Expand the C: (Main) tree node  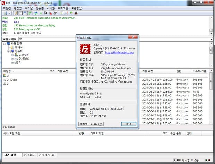(12, 55)
